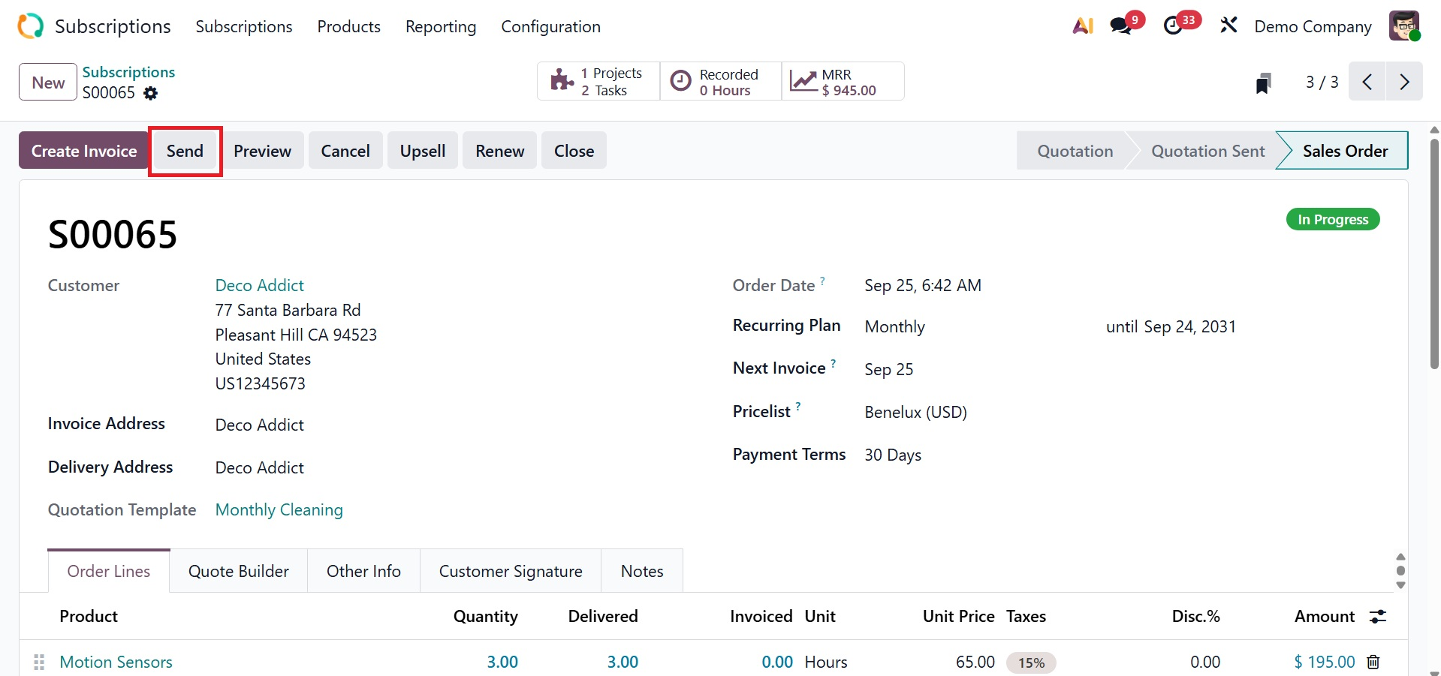Open the activities clock icon
The height and width of the screenshot is (676, 1441).
(1174, 26)
